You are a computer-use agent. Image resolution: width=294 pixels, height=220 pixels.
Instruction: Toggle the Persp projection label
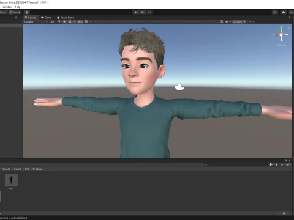[281, 45]
